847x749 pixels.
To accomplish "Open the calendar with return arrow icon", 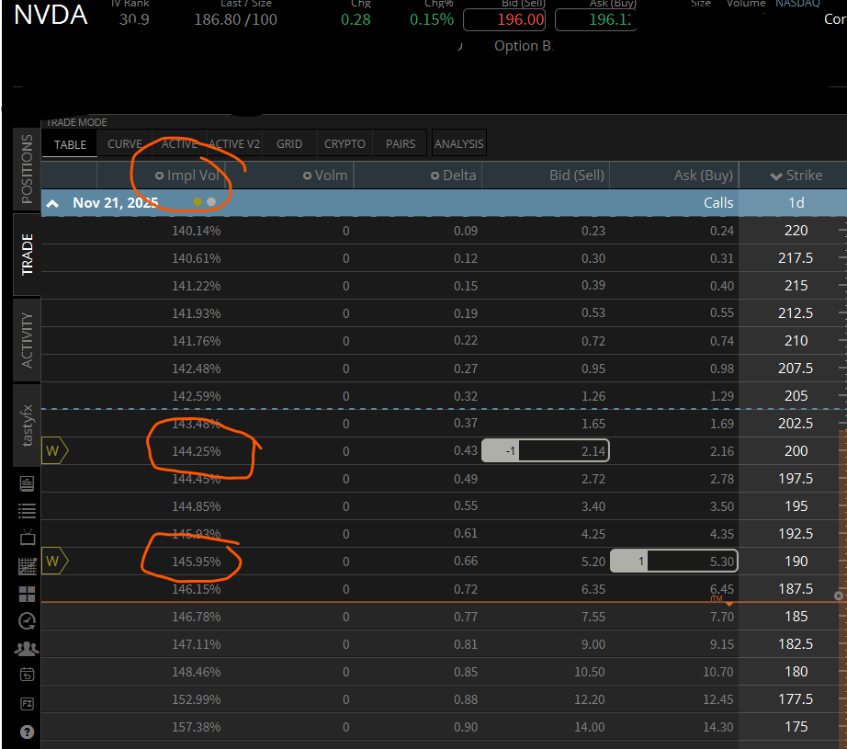I will click(27, 675).
